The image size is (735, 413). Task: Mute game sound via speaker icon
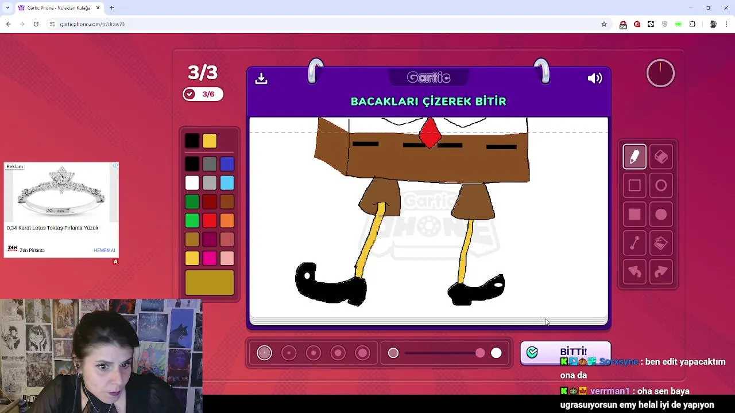point(595,79)
